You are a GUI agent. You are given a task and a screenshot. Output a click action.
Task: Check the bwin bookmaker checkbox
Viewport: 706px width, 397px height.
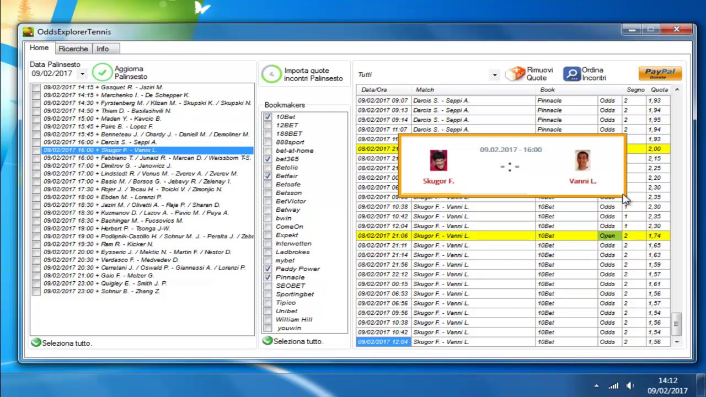point(268,218)
